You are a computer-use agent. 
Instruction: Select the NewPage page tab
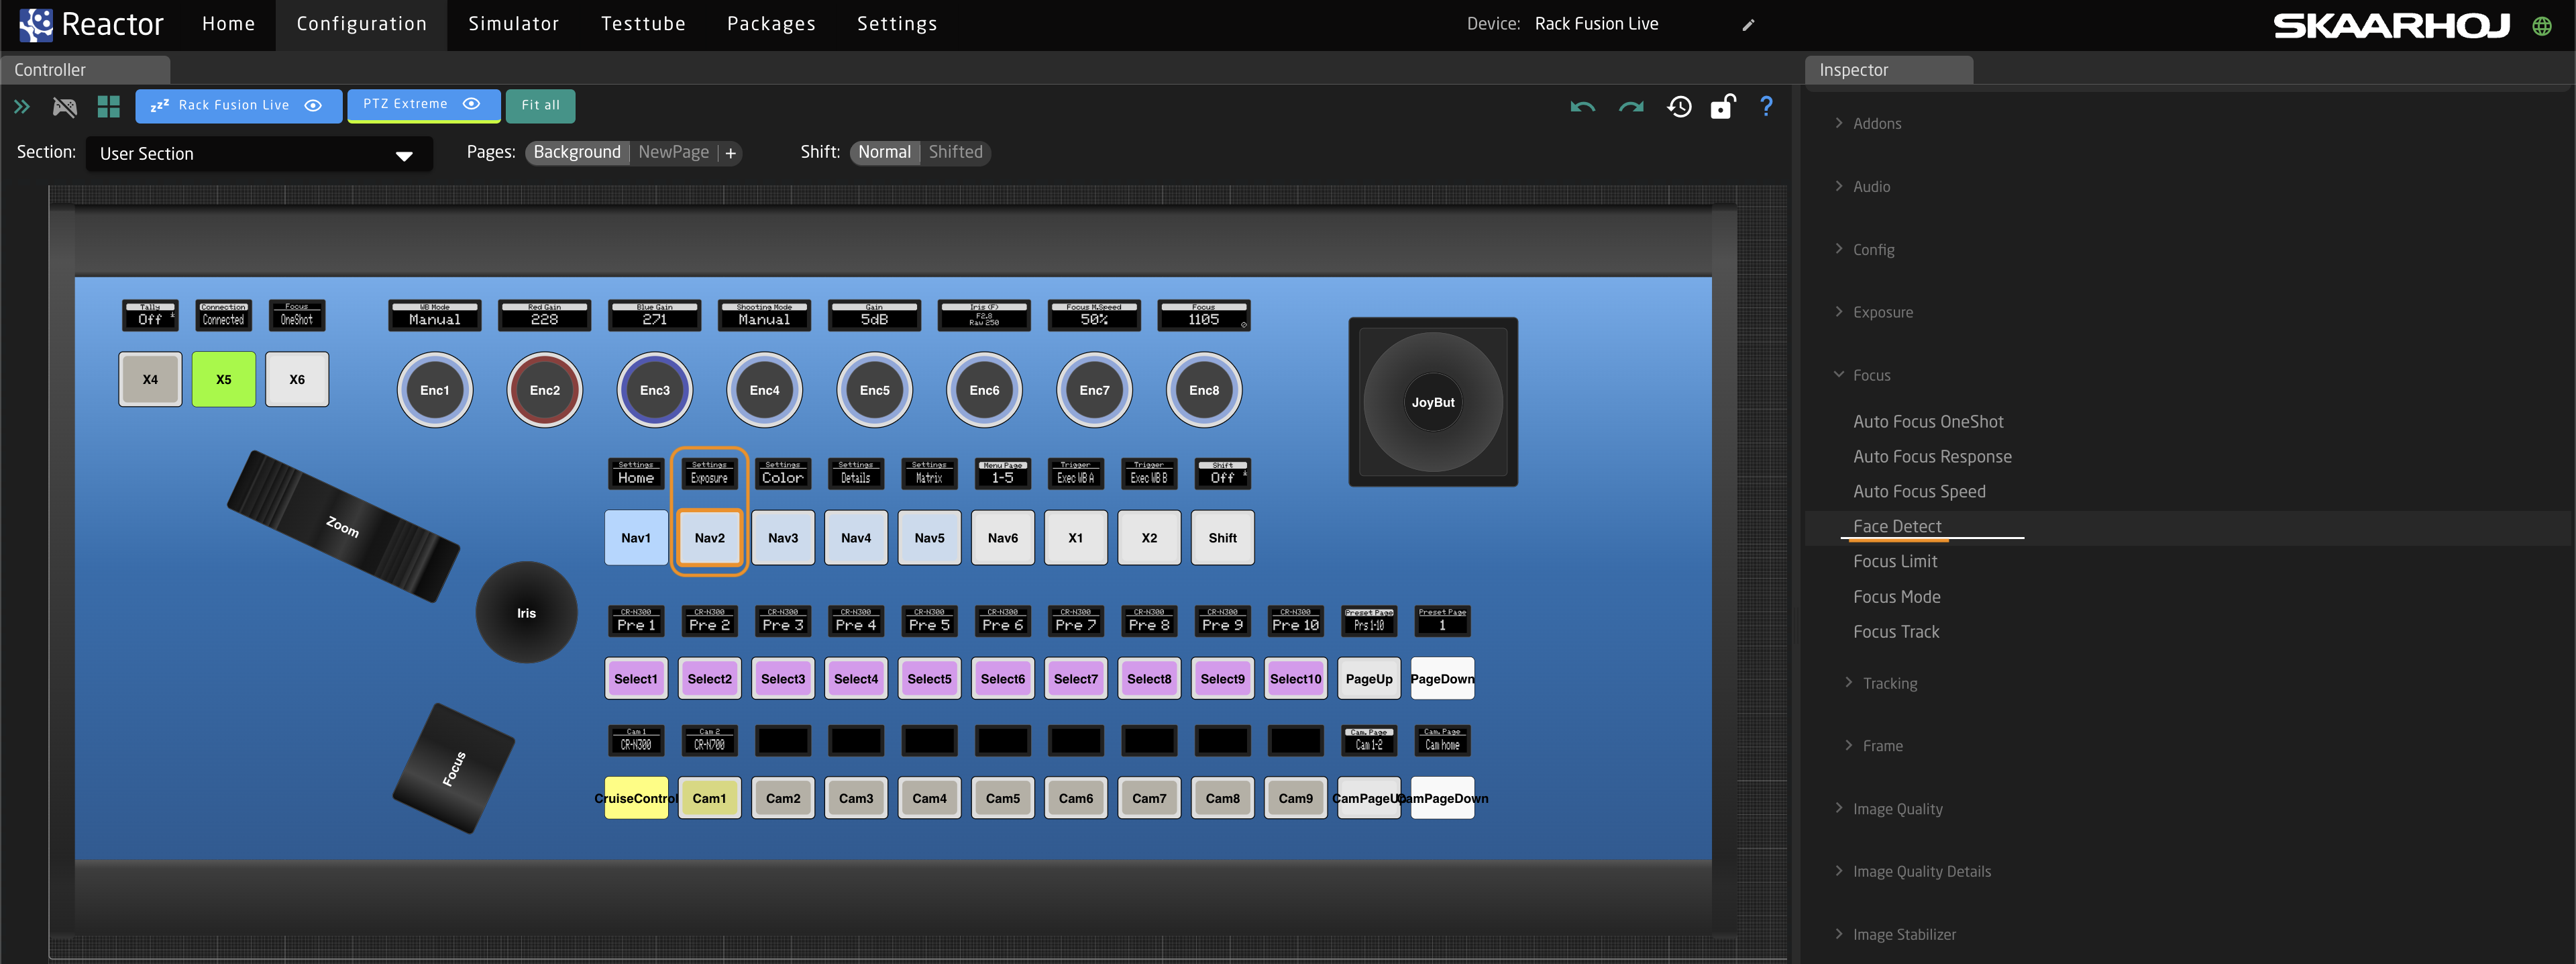[673, 152]
